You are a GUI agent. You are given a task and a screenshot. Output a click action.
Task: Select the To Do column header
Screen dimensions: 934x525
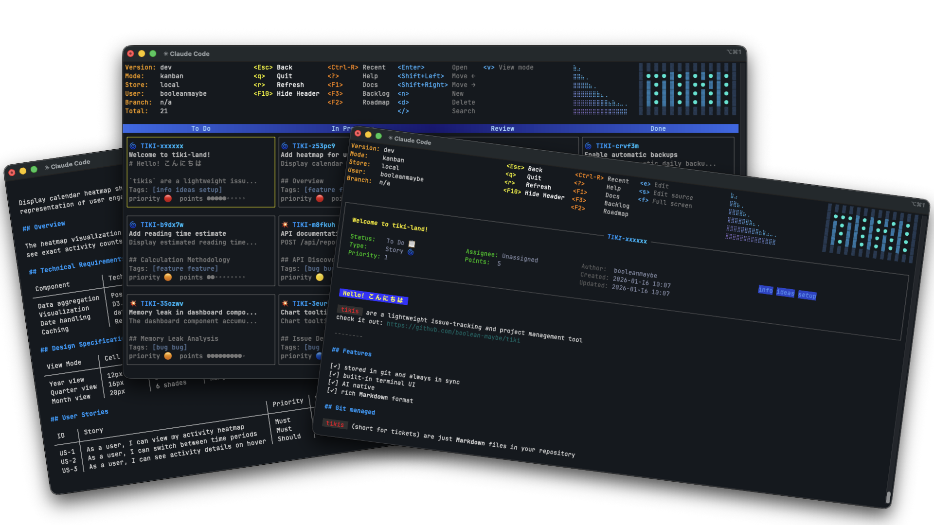coord(200,128)
